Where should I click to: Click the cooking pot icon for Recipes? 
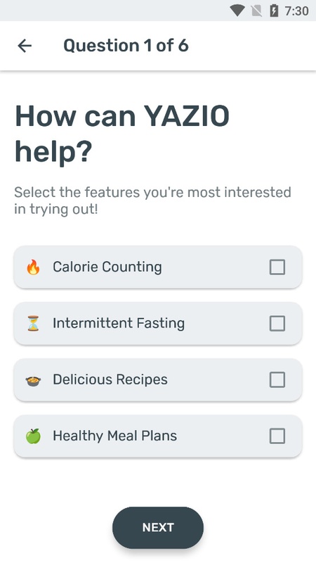(x=33, y=380)
